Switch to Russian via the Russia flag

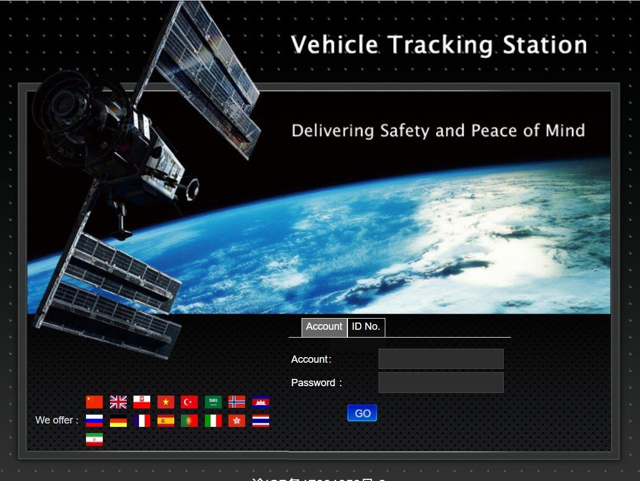pos(94,421)
